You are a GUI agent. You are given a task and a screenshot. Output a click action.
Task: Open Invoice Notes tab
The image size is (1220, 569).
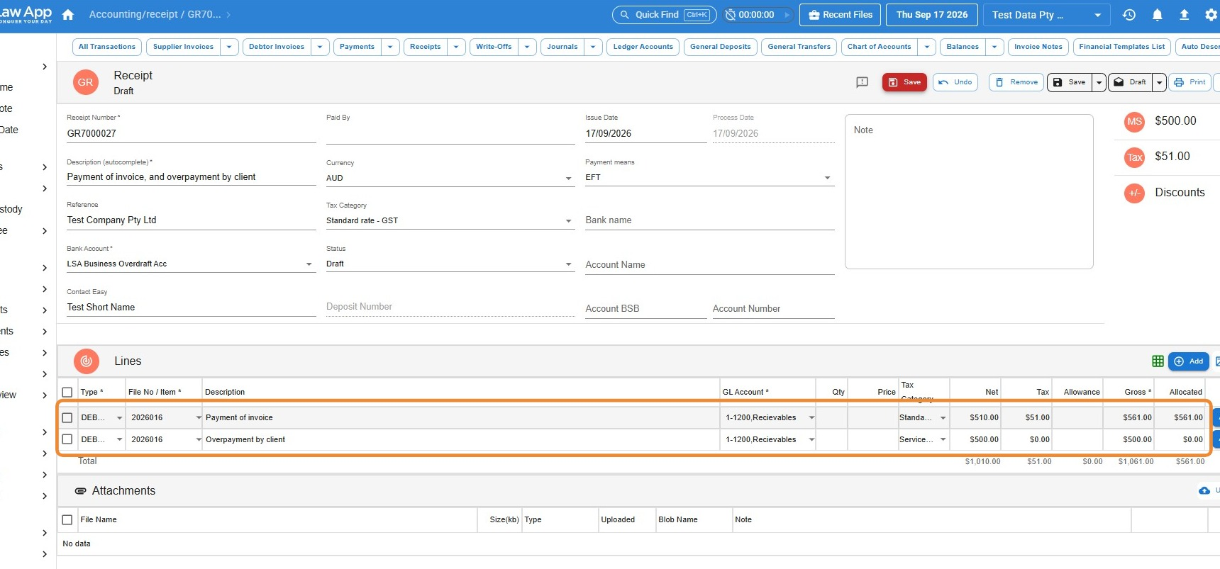click(1038, 47)
